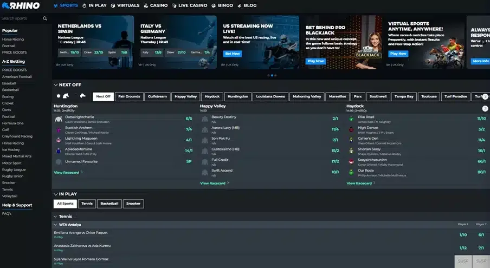
Task: Click High Dancer's red silks icon
Action: point(351,130)
